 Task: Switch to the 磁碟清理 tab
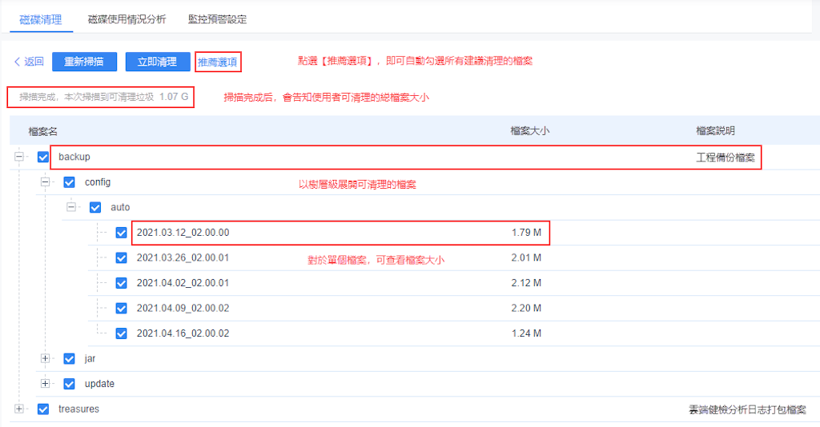pos(41,20)
